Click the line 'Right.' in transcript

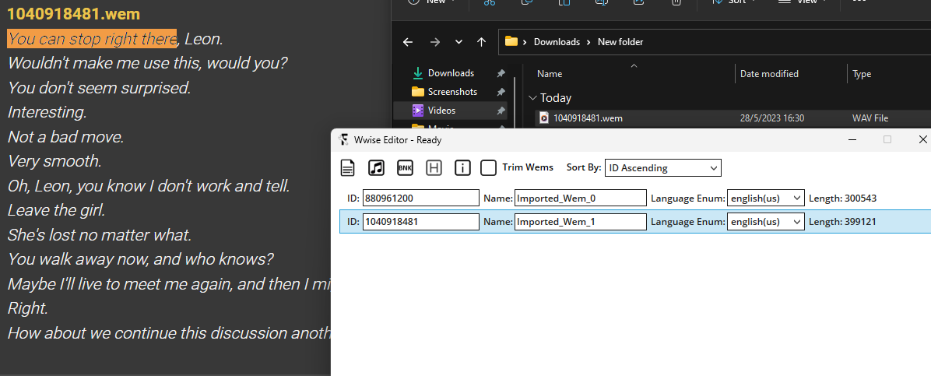[27, 308]
